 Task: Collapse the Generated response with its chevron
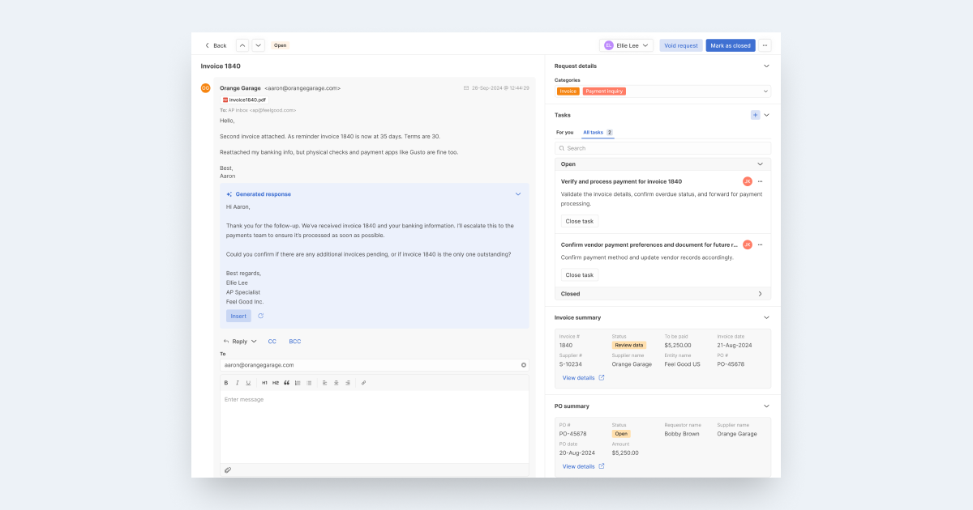point(518,193)
